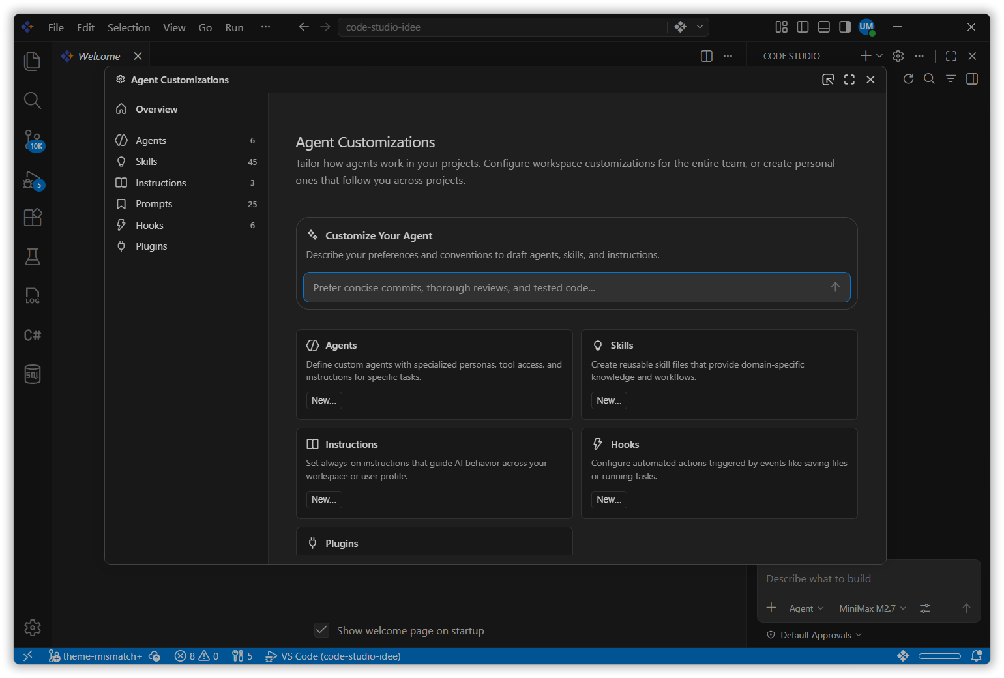Click the code-studio-idee command center search

[x=502, y=27]
